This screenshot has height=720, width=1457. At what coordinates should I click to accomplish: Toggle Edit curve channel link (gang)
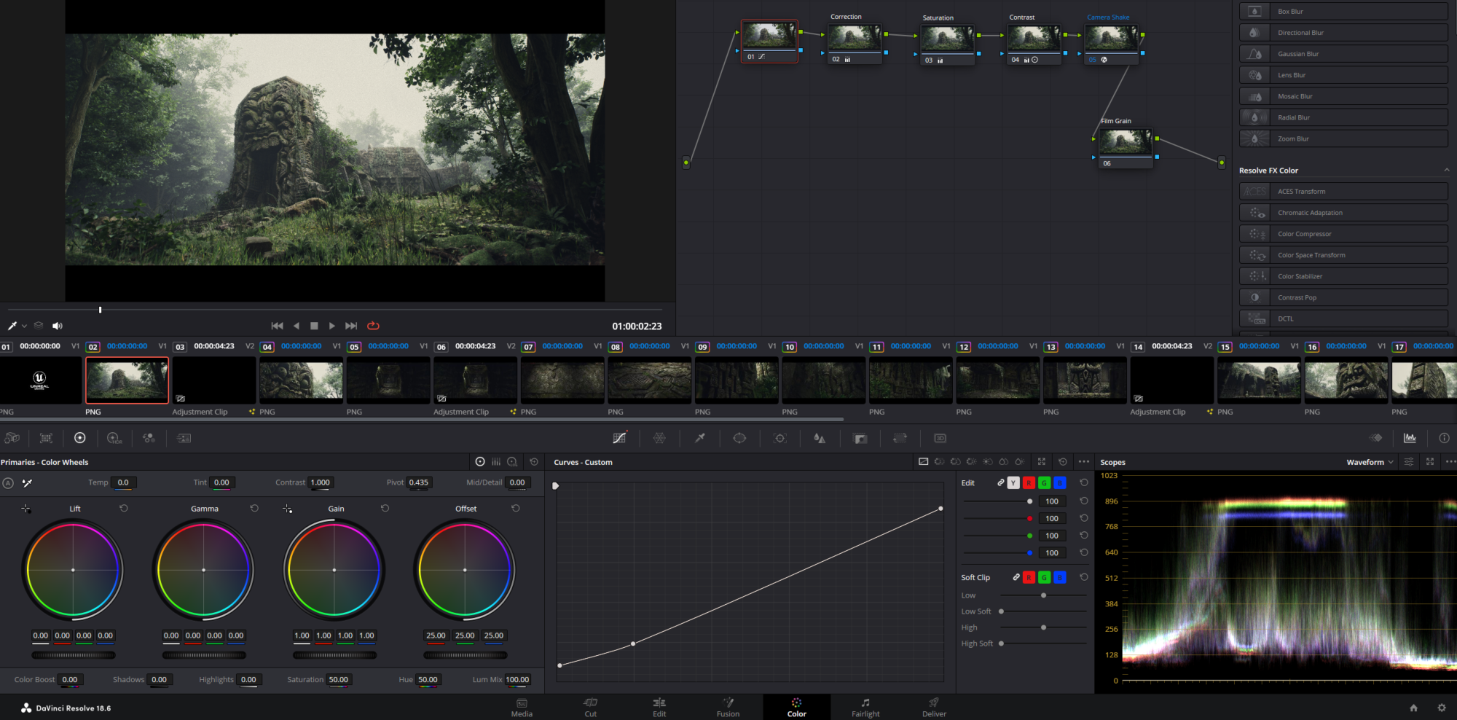(x=1000, y=483)
